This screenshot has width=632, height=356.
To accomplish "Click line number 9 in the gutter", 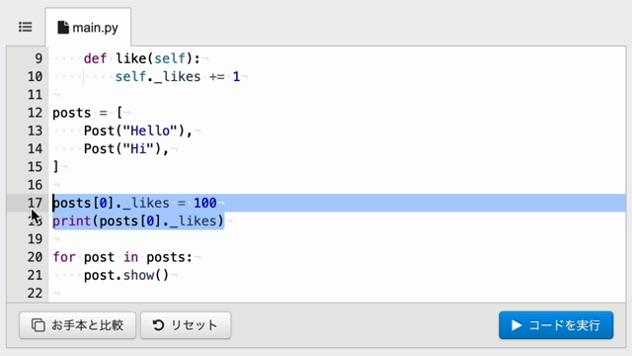I will pyautogui.click(x=39, y=58).
